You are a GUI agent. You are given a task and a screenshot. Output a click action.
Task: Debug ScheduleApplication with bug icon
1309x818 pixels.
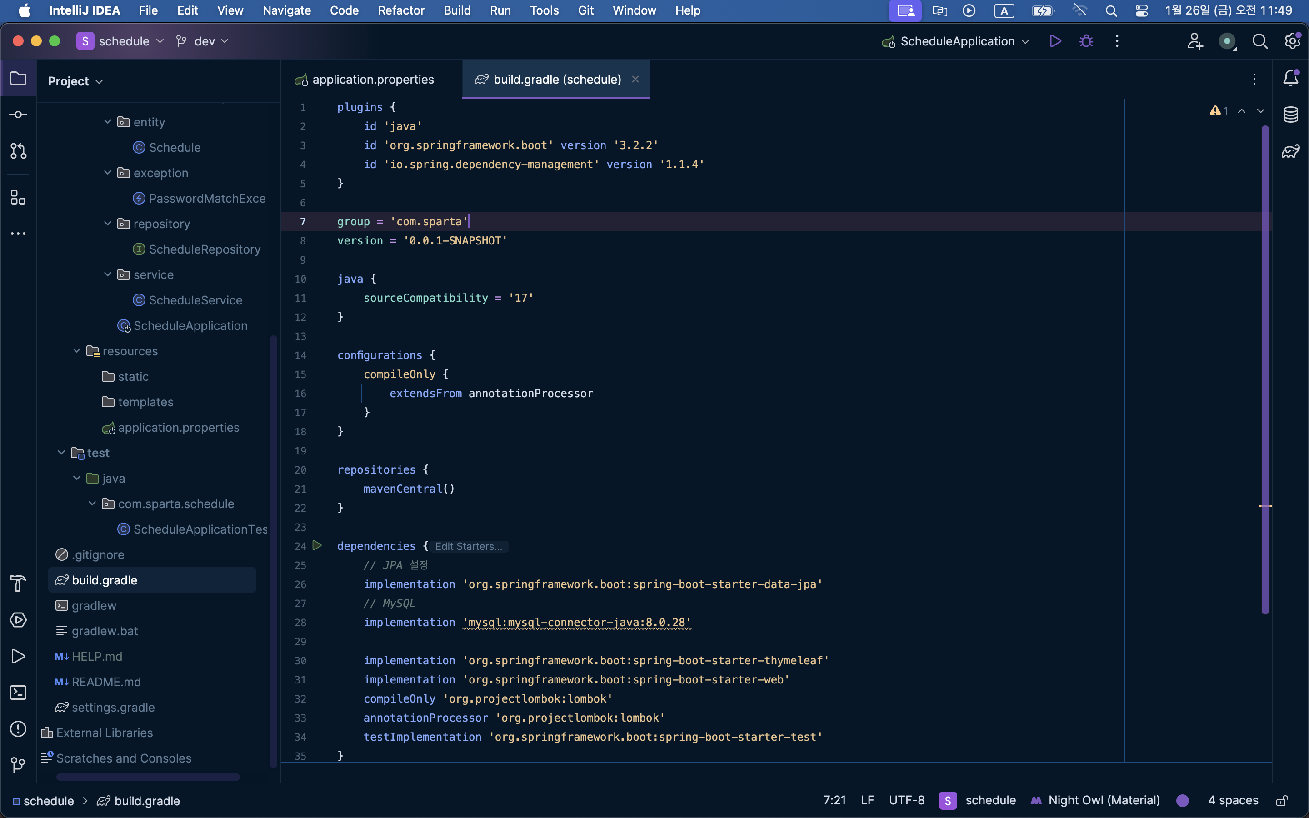[1085, 41]
